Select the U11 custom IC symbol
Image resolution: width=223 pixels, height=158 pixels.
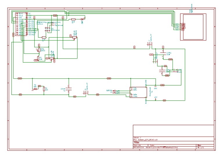pyautogui.click(x=47, y=29)
